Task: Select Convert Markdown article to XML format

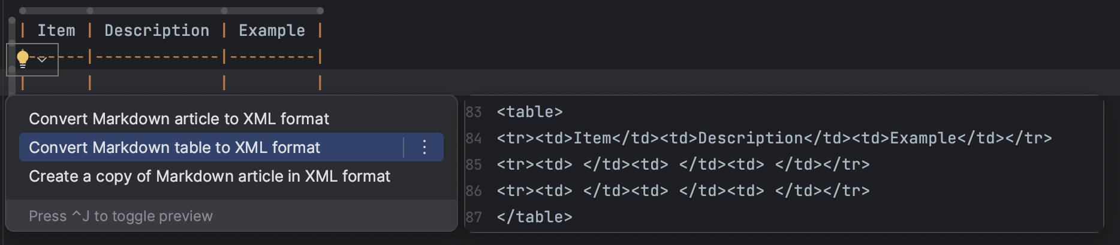Action: [x=179, y=119]
